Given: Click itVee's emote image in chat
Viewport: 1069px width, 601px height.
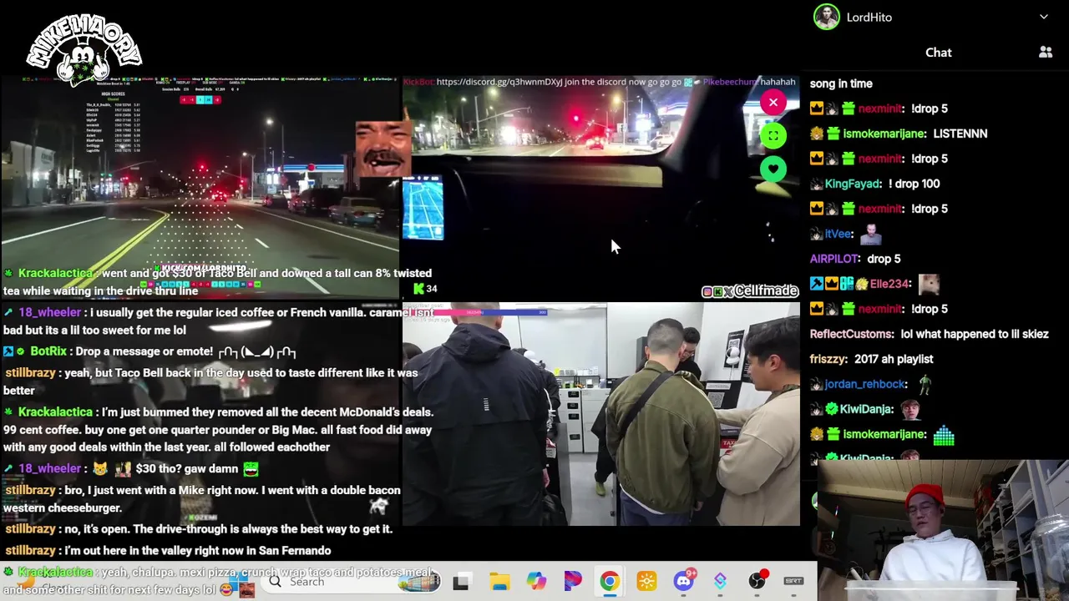Looking at the screenshot, I should [x=870, y=234].
